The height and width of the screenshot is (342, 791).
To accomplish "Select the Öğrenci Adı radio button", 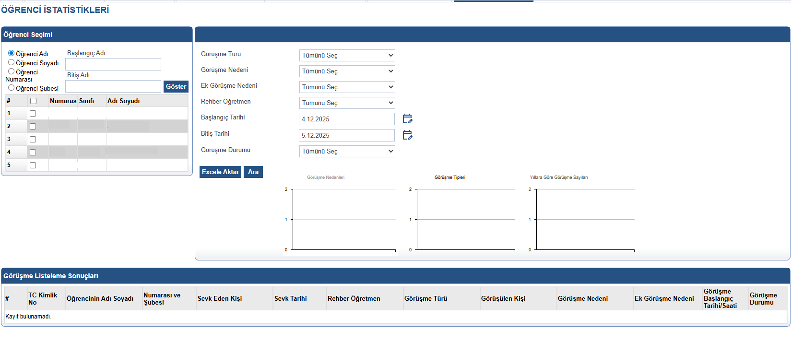I will (11, 53).
